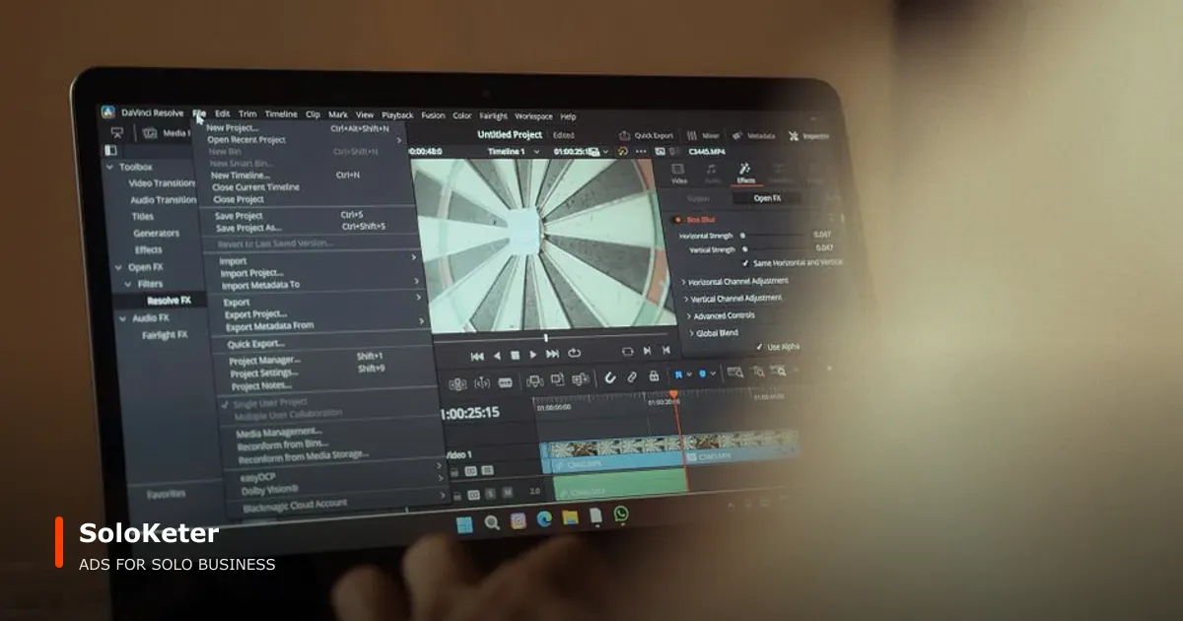Jump to first frame in transport controls

click(x=477, y=355)
